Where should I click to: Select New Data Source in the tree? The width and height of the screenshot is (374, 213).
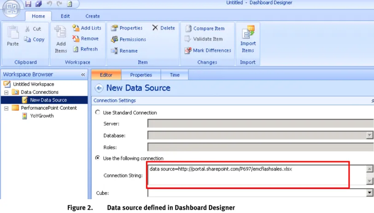(x=48, y=100)
